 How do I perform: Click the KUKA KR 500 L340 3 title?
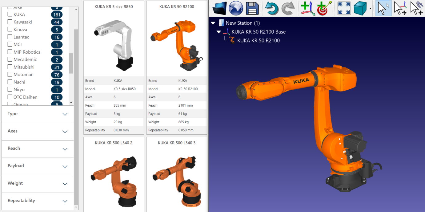[177, 143]
